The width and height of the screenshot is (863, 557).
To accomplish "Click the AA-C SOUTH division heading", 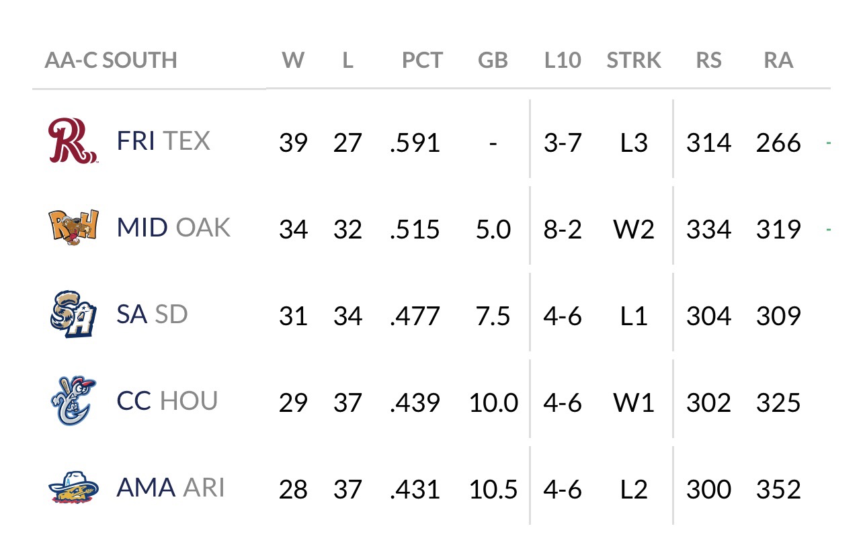I will click(111, 60).
